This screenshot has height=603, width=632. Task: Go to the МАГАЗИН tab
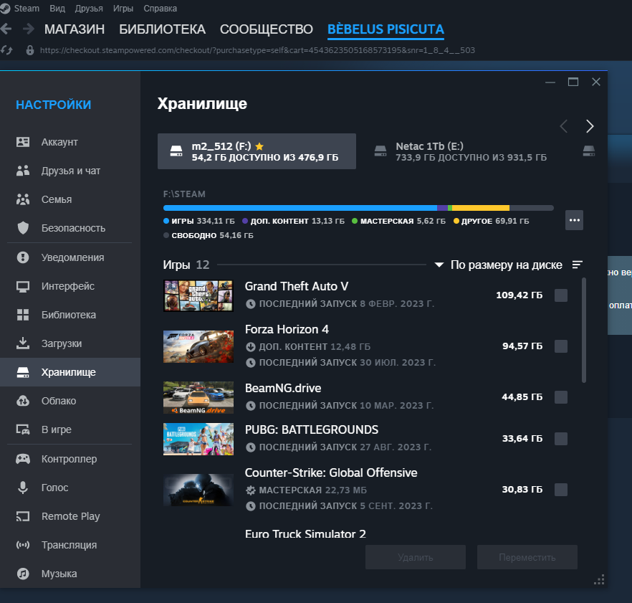click(x=75, y=29)
